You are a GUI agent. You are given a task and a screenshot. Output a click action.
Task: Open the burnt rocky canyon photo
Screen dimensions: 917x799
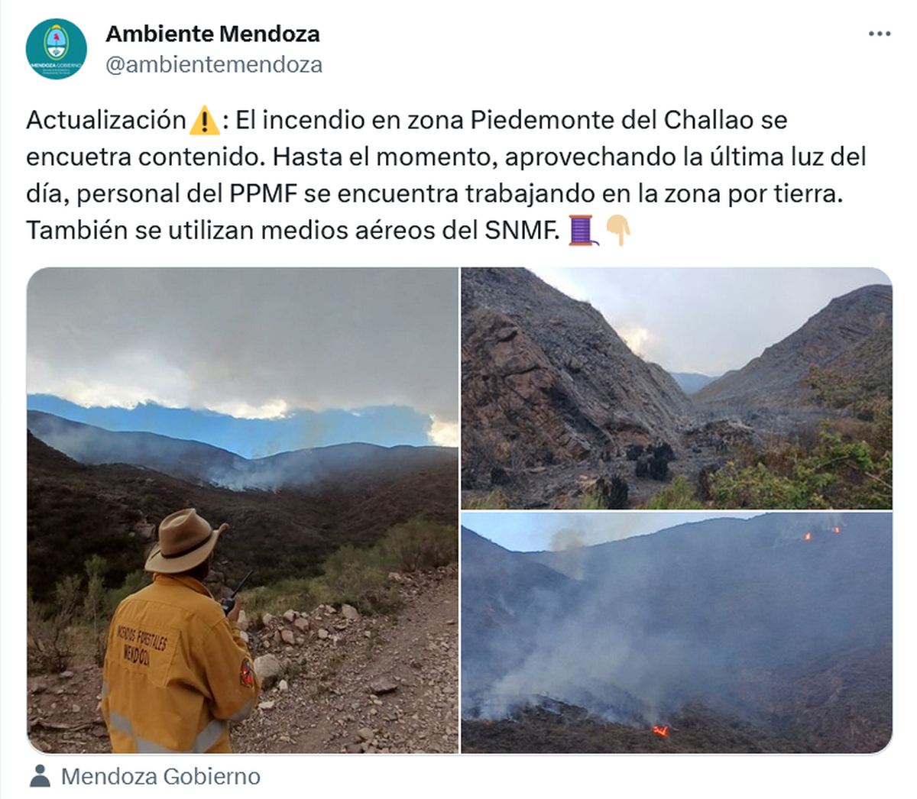[676, 388]
